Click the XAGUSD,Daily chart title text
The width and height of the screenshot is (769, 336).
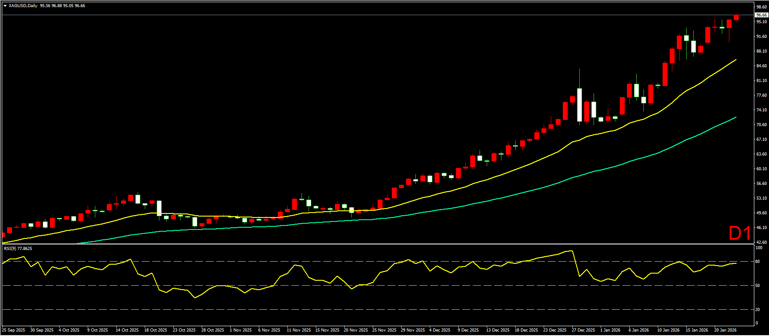pos(23,6)
